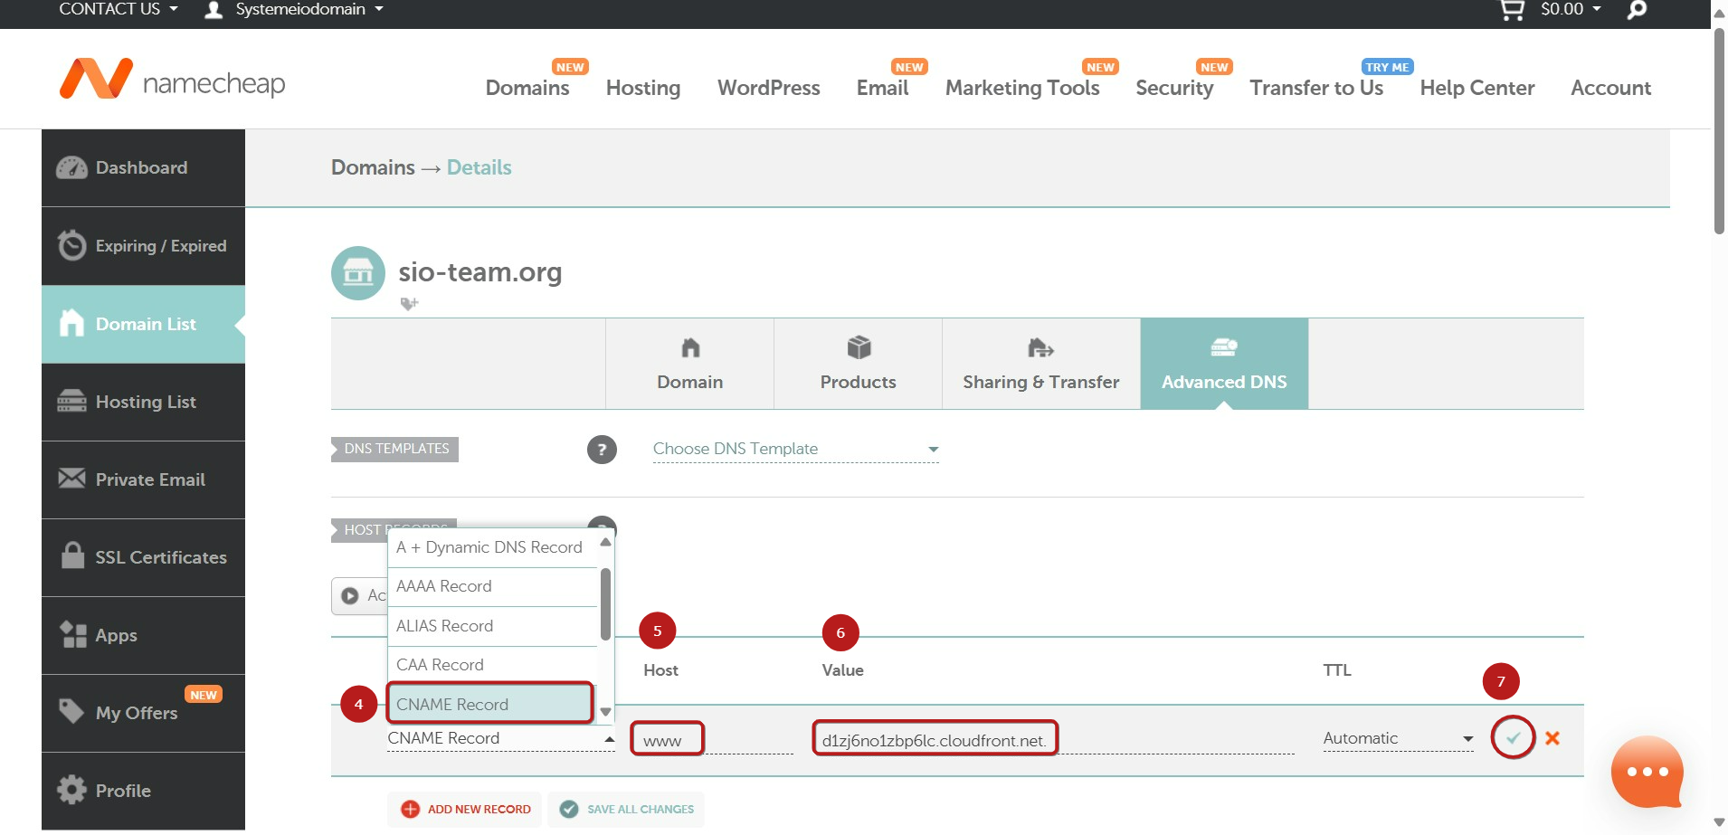Expand the CONTACT US dropdown
The height and width of the screenshot is (835, 1728).
(118, 9)
